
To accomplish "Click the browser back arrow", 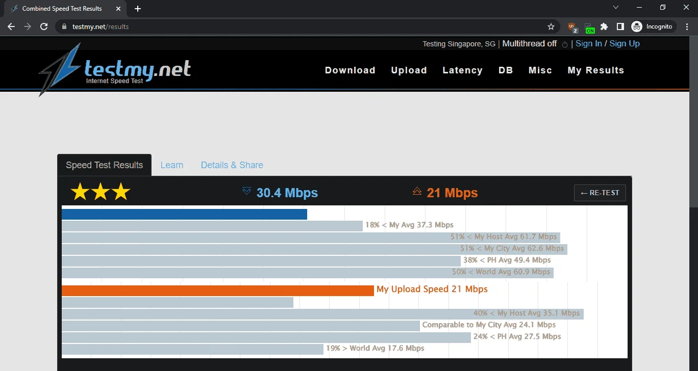I will tap(11, 26).
